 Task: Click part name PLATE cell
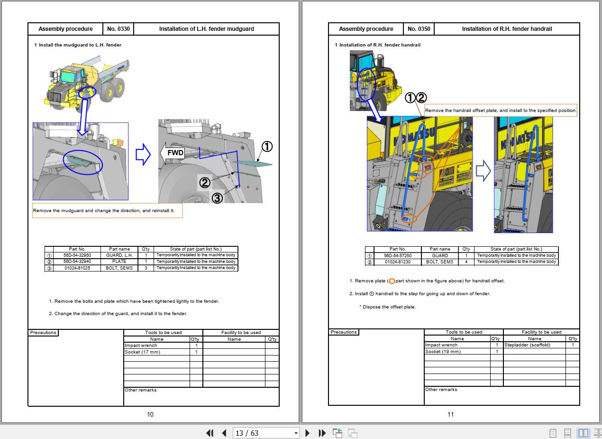click(119, 262)
